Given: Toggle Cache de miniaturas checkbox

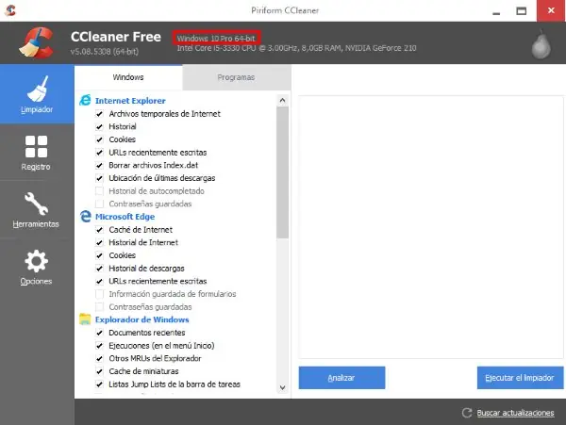Looking at the screenshot, I should [x=99, y=371].
